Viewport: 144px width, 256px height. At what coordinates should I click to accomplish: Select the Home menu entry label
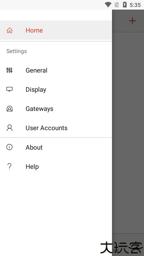(x=34, y=30)
